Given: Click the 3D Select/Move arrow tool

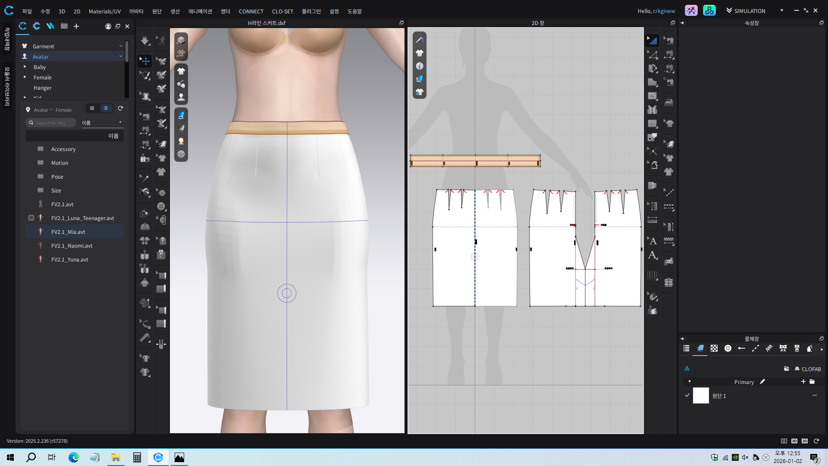Looking at the screenshot, I should click(x=144, y=61).
